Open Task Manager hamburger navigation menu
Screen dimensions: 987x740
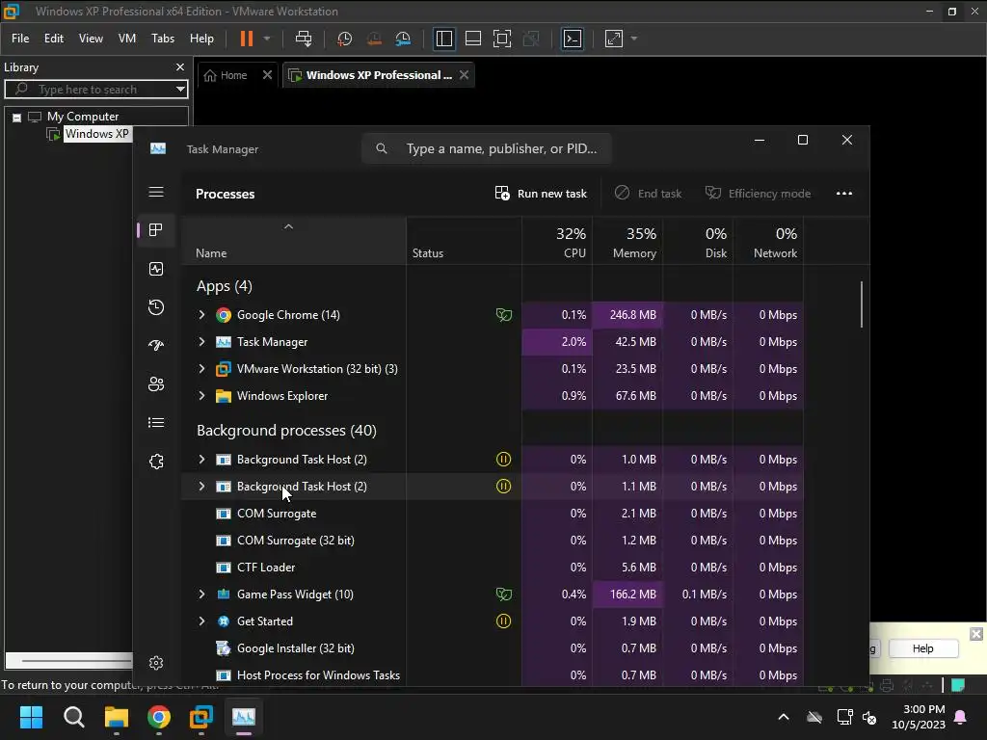156,192
